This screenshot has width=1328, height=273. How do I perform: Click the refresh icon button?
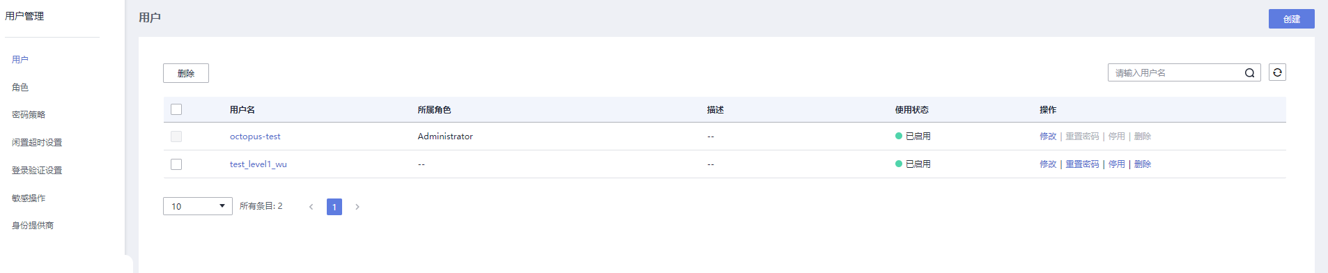(1277, 72)
